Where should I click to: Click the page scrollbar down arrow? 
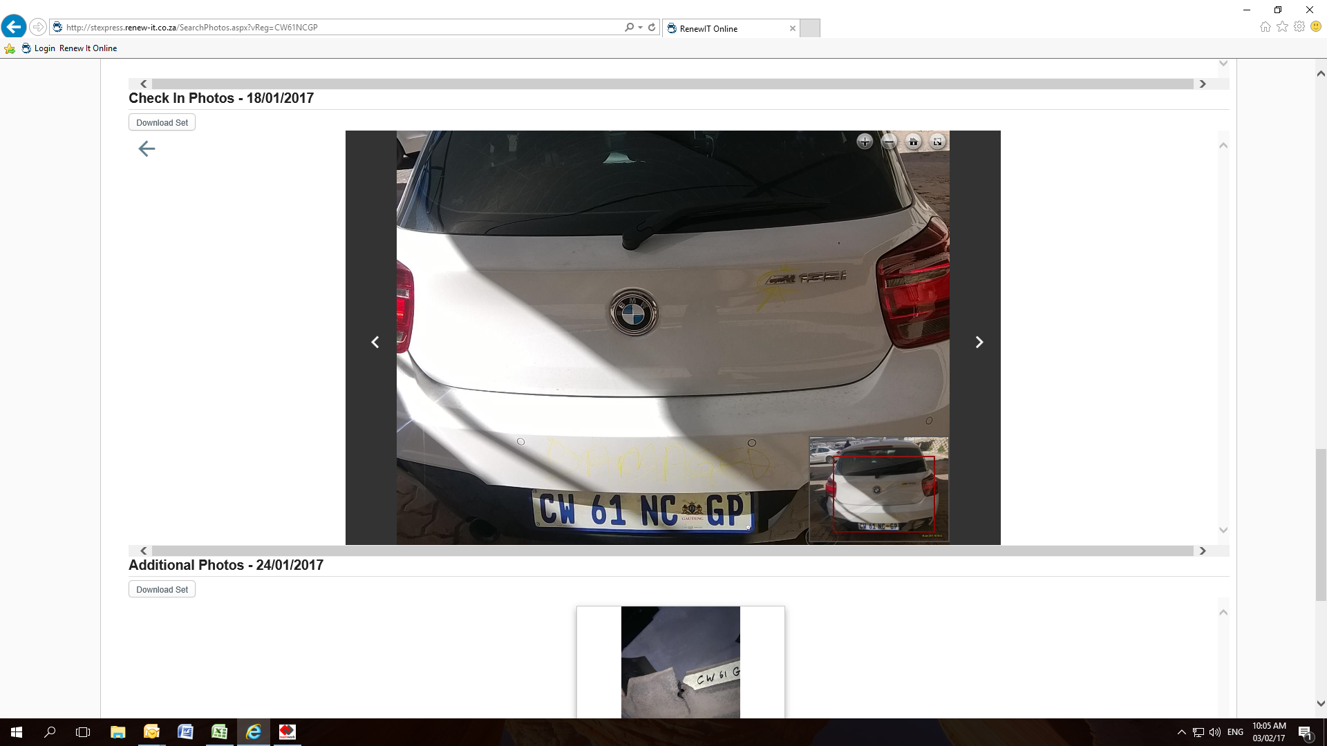pyautogui.click(x=1321, y=704)
